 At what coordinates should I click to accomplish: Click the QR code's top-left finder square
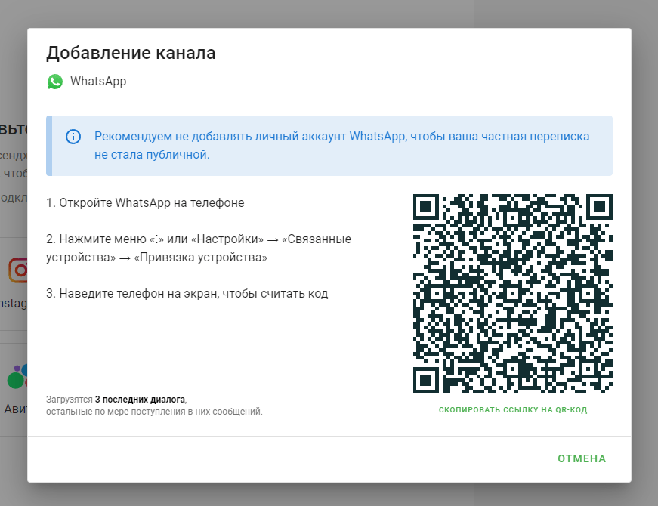426,207
